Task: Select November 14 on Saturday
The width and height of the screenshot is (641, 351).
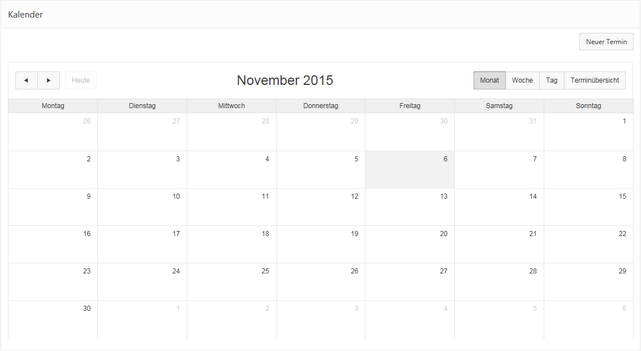Action: [499, 207]
